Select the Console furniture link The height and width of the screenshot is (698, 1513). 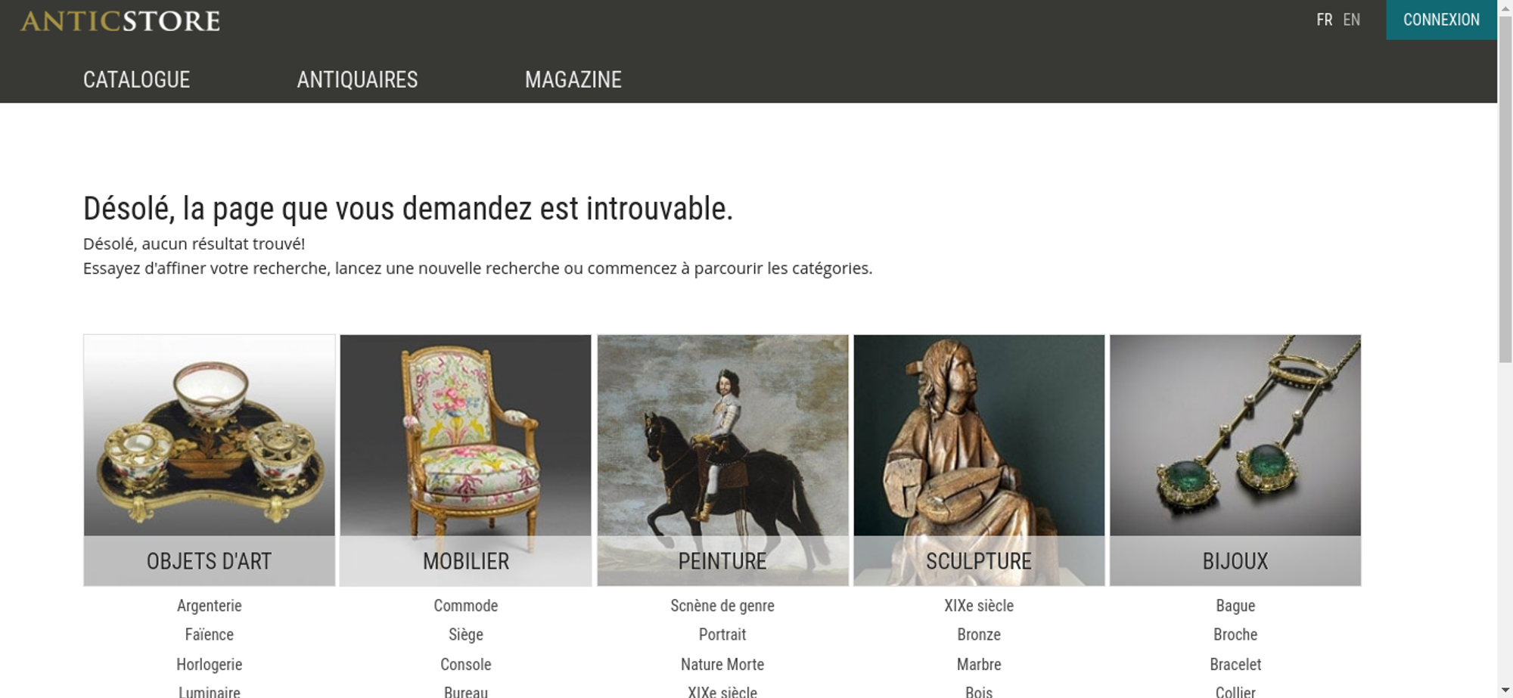pyautogui.click(x=466, y=665)
